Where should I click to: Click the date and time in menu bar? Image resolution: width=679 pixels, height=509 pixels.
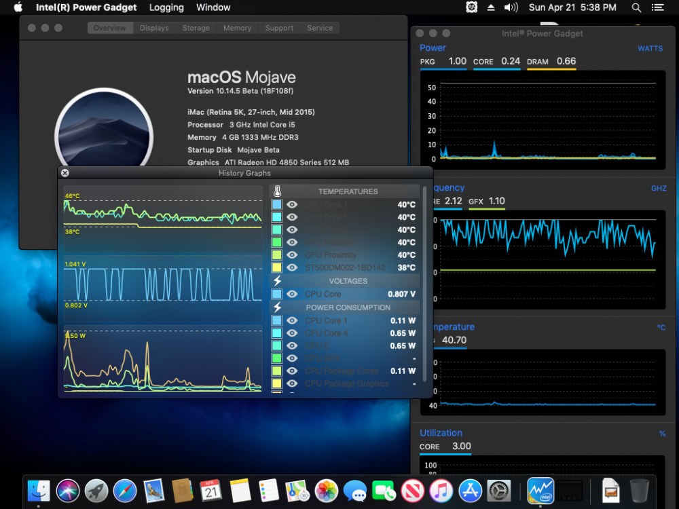click(x=572, y=7)
